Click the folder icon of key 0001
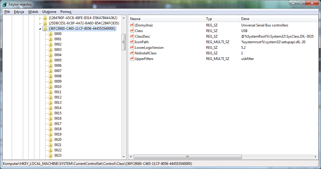Screen dimensions: 321x169 click(x=50, y=39)
